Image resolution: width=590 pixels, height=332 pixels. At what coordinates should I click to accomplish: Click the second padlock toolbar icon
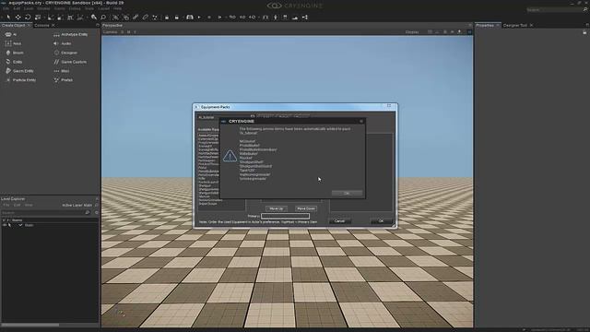[x=176, y=18]
